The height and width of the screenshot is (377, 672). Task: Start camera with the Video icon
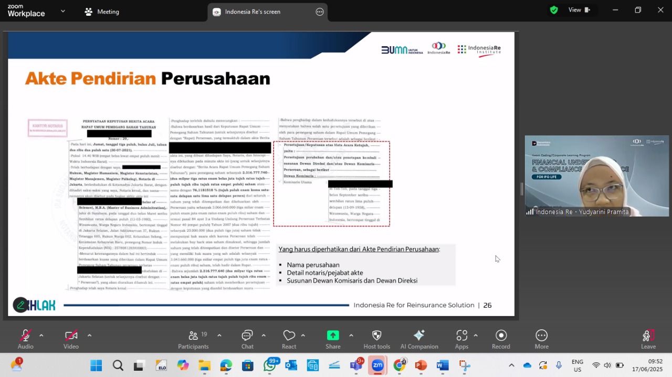point(71,336)
